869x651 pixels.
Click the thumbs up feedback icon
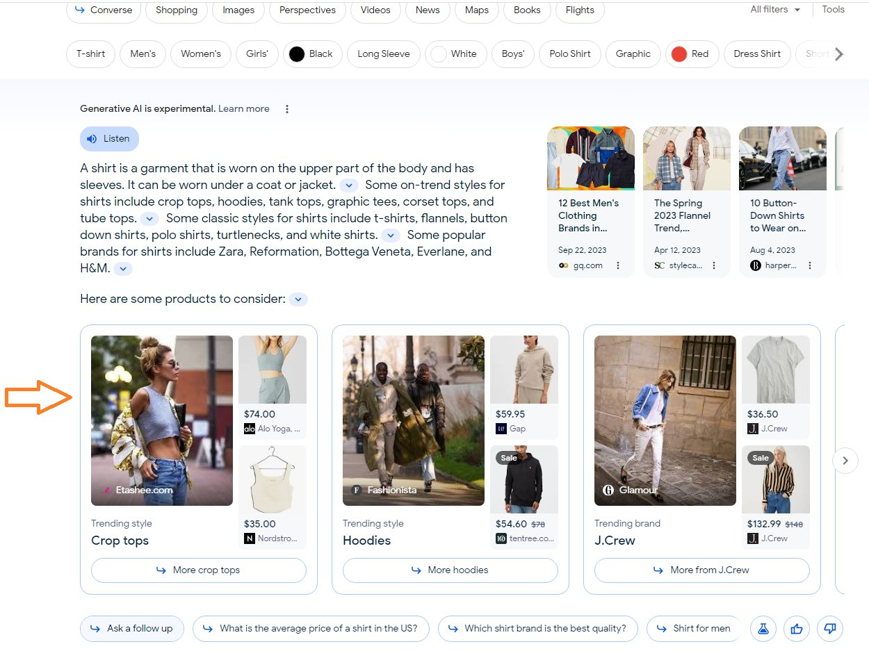click(x=797, y=629)
